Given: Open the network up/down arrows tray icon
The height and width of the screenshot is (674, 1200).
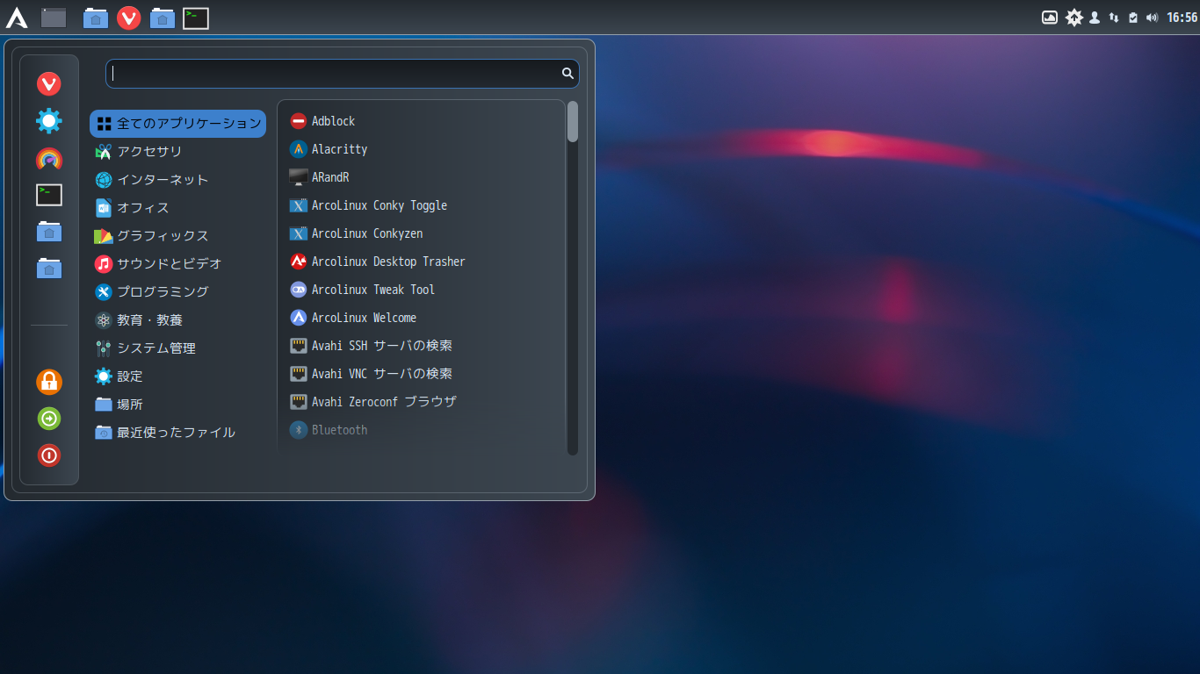Looking at the screenshot, I should tap(1114, 18).
